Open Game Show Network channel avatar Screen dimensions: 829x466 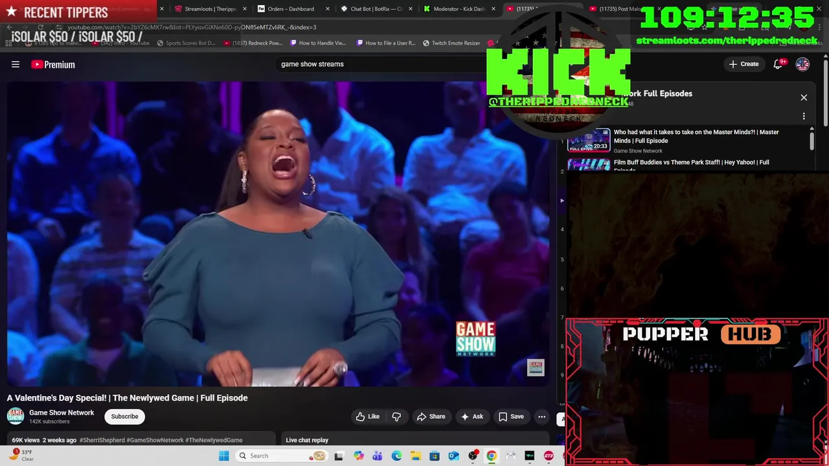point(16,416)
